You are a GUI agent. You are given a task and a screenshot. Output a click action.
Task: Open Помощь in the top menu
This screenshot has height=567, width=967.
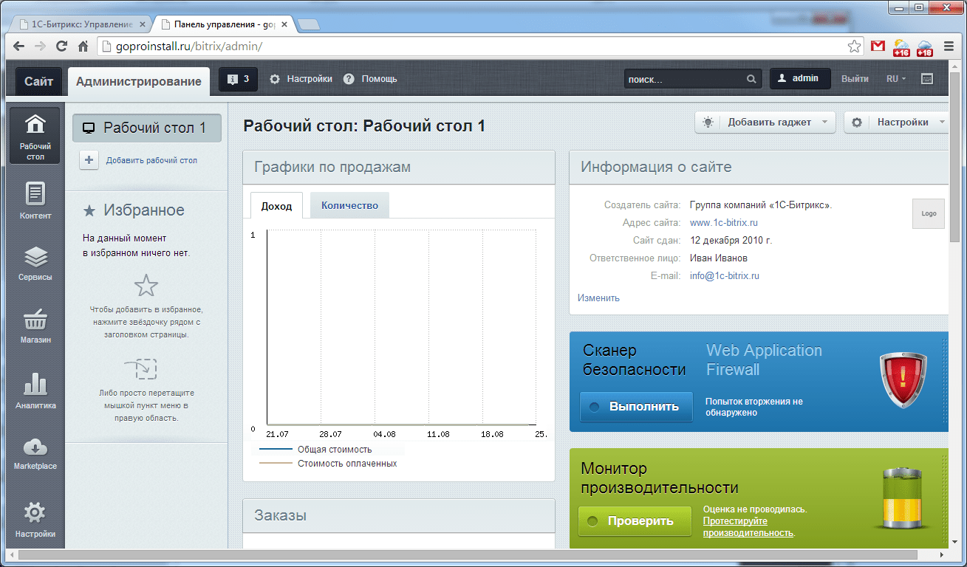click(x=370, y=79)
